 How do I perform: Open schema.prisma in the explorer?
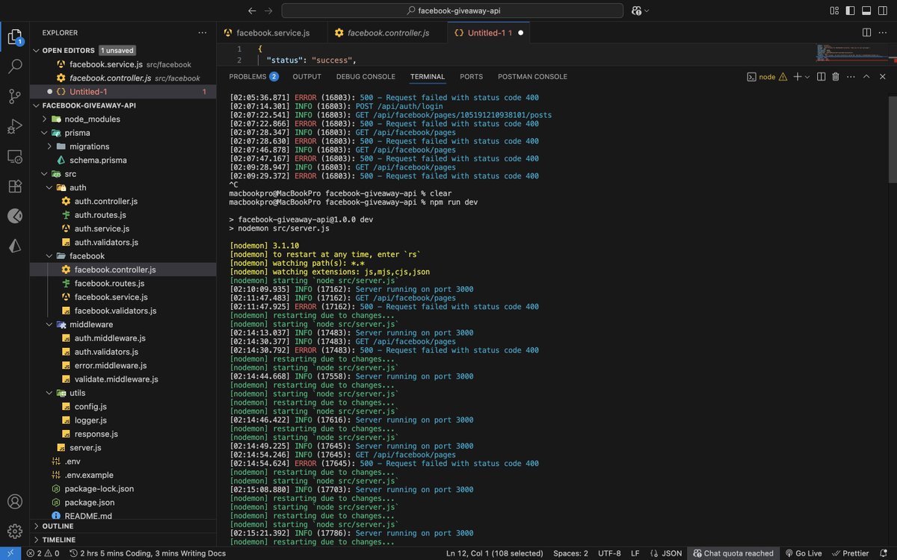[x=98, y=160]
